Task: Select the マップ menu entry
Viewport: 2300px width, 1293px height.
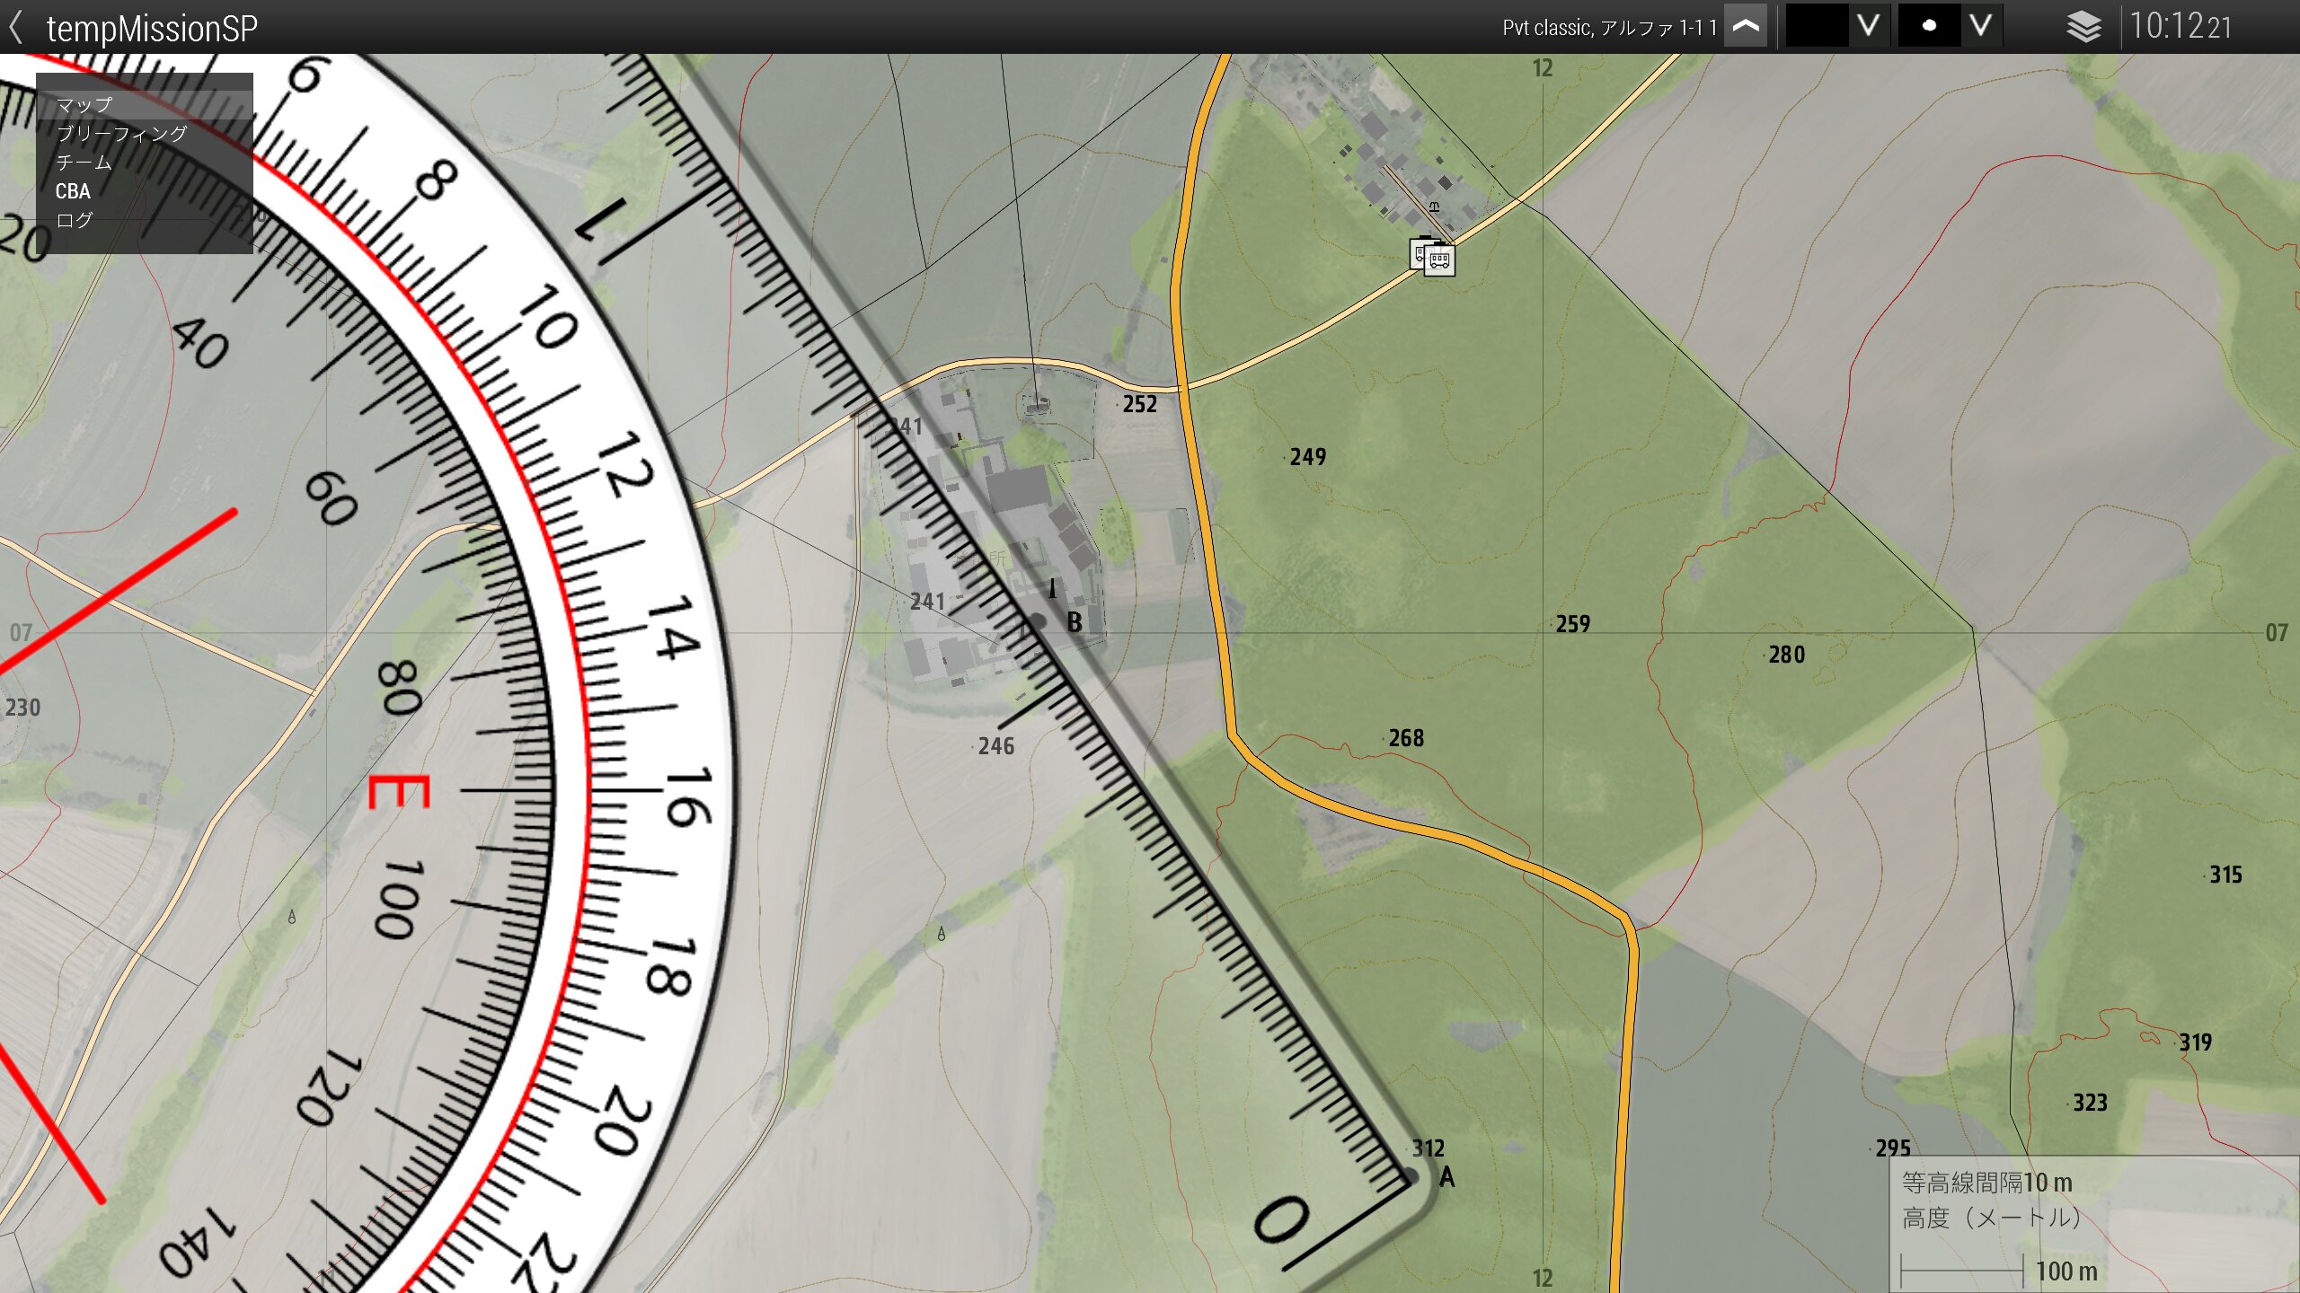Action: coord(144,105)
